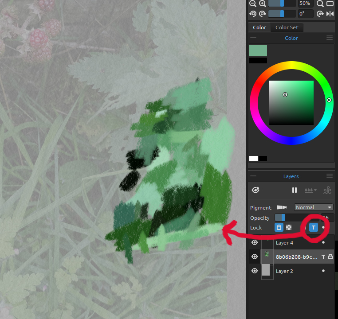Click the layer Opacity slider

pyautogui.click(x=297, y=218)
